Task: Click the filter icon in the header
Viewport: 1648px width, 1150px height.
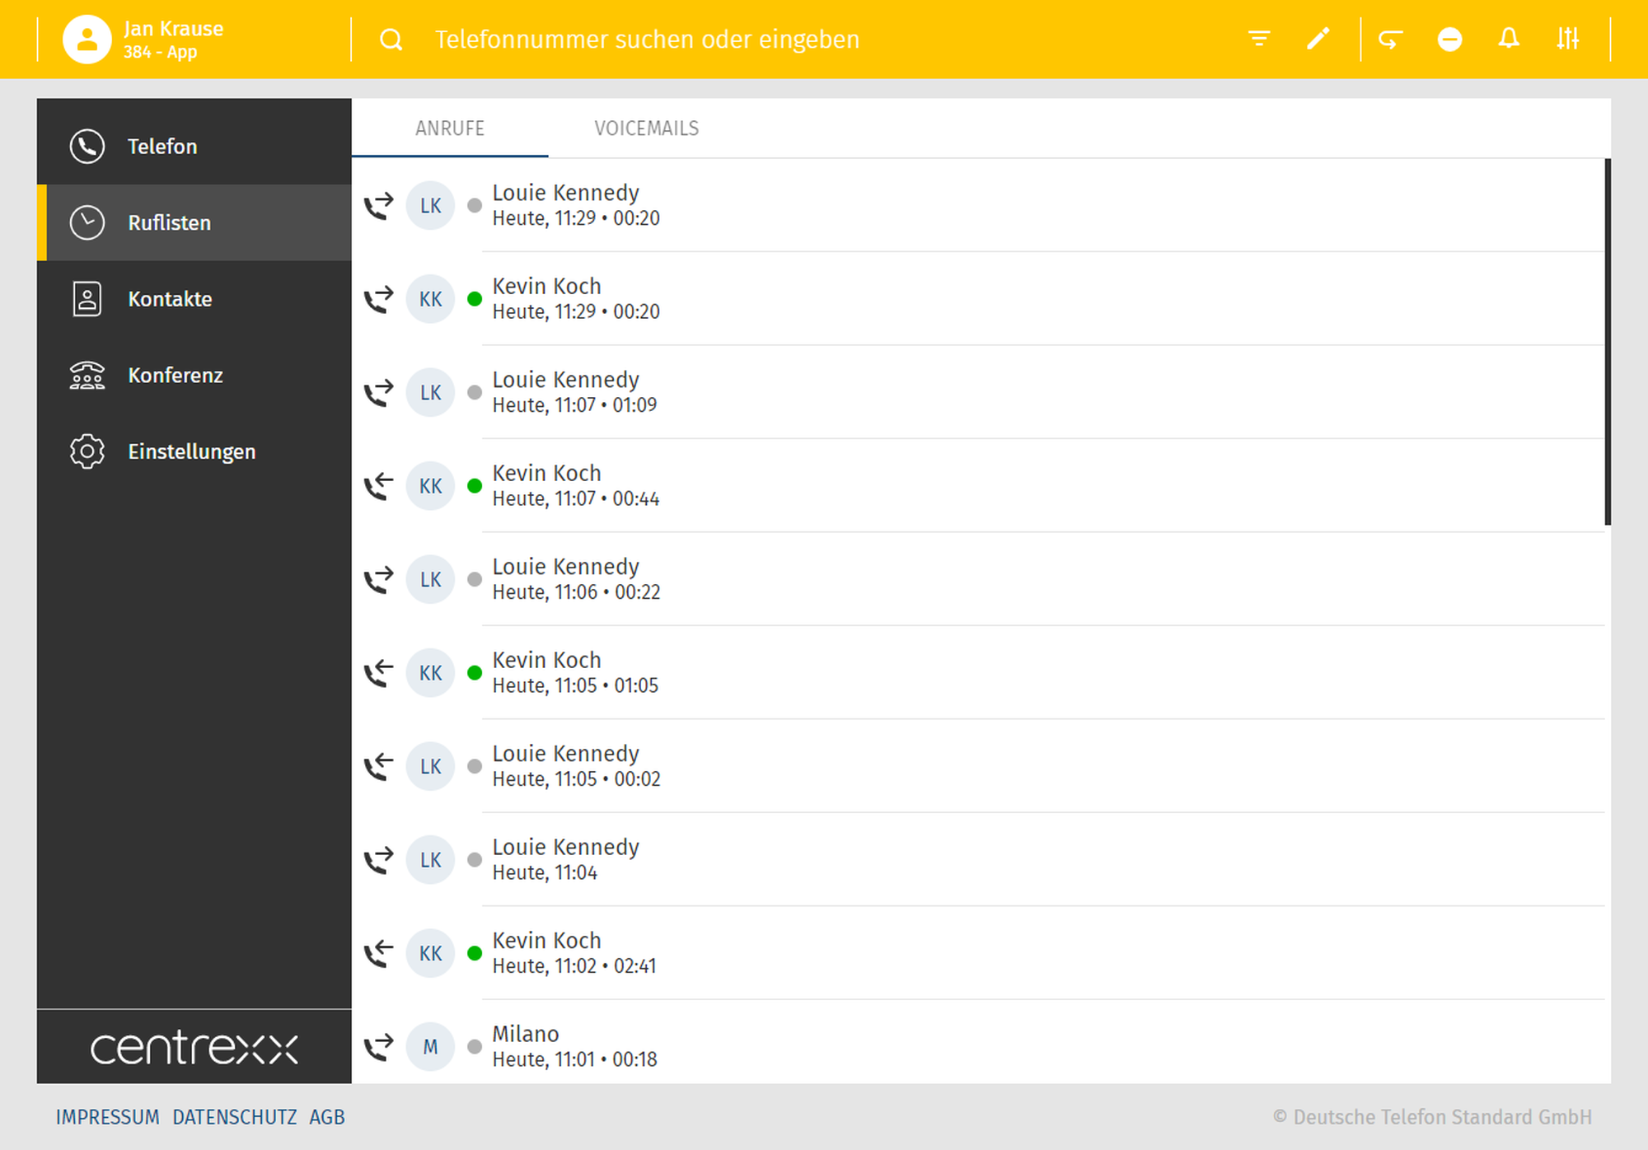Action: click(1258, 39)
